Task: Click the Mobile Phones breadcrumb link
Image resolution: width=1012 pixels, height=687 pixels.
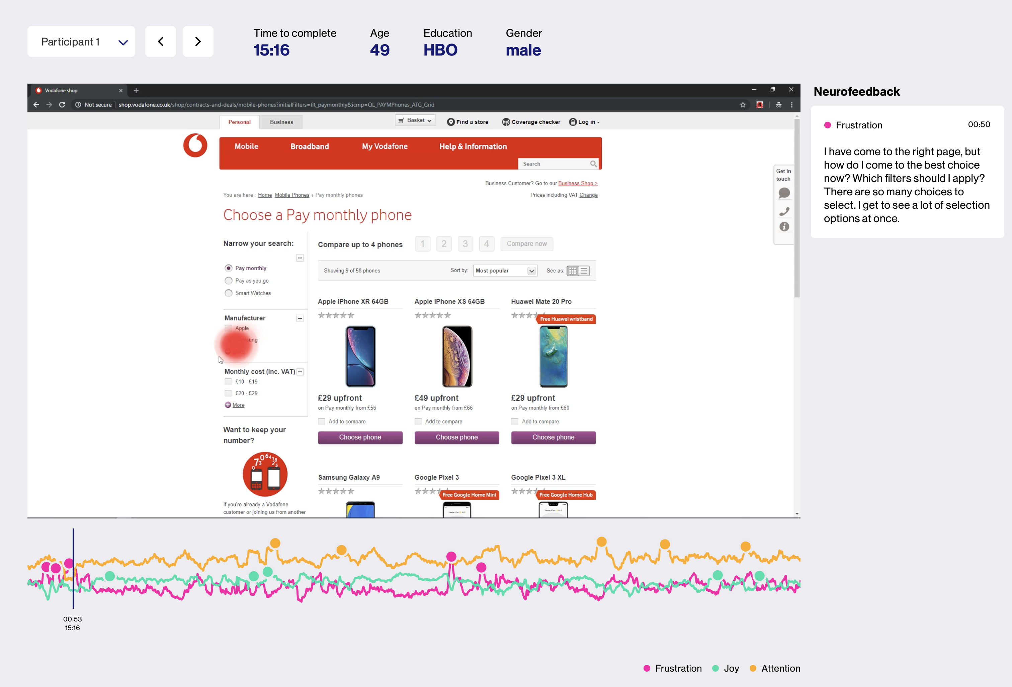Action: click(x=292, y=195)
